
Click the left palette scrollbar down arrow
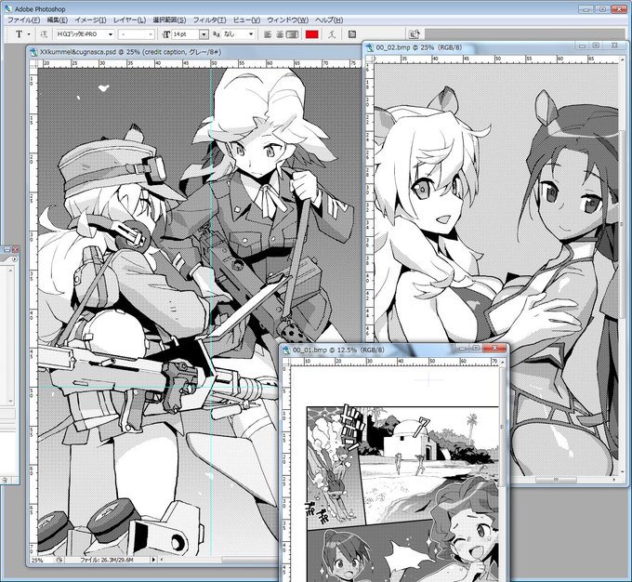pos(11,402)
